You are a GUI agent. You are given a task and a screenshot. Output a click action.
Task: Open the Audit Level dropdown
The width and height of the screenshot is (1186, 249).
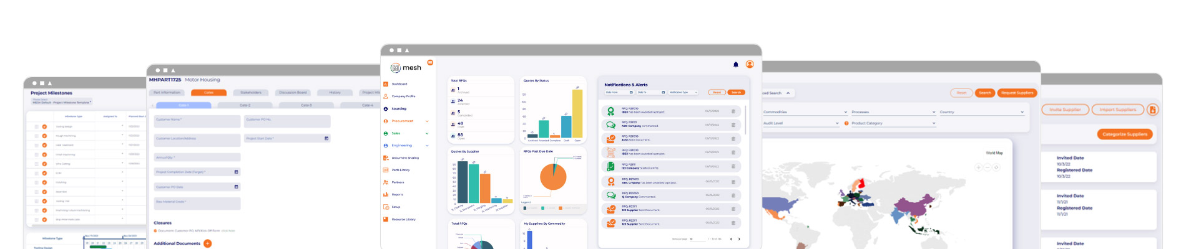coord(801,123)
